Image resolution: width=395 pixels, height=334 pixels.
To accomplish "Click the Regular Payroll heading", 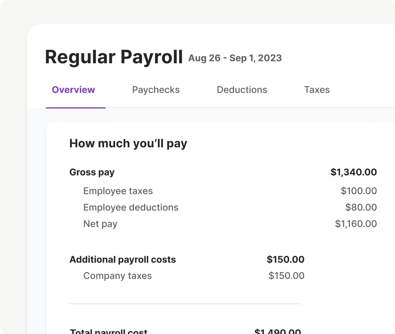I will click(114, 57).
